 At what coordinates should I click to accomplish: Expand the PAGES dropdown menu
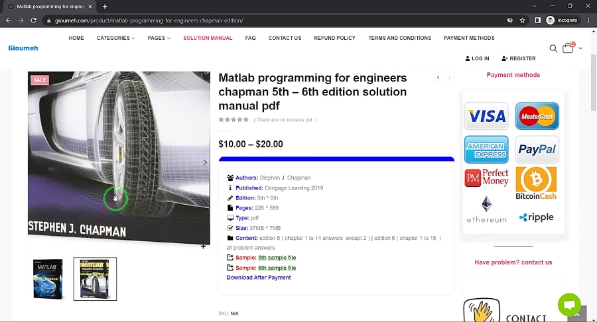(159, 38)
